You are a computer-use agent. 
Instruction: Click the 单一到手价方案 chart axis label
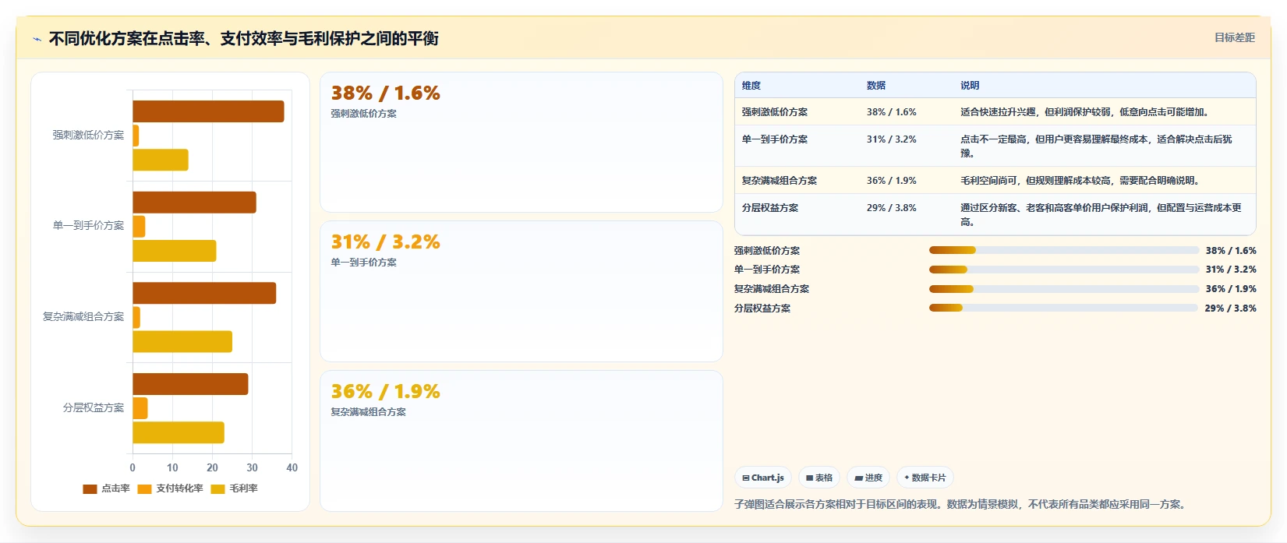tap(88, 226)
